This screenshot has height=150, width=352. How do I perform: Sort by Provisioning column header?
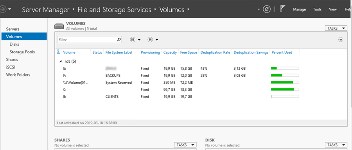(x=151, y=52)
